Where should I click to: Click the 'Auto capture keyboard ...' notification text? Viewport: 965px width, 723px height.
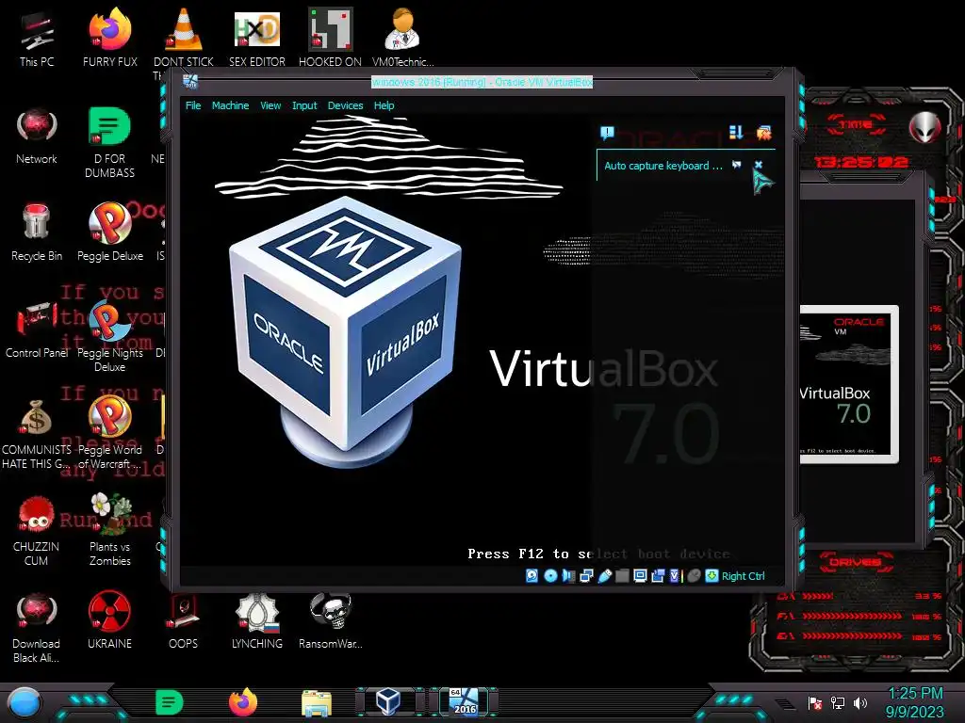coord(662,166)
